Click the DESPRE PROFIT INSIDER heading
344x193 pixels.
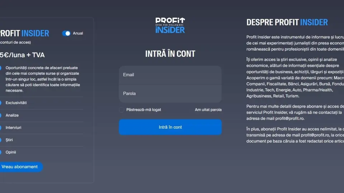point(287,22)
